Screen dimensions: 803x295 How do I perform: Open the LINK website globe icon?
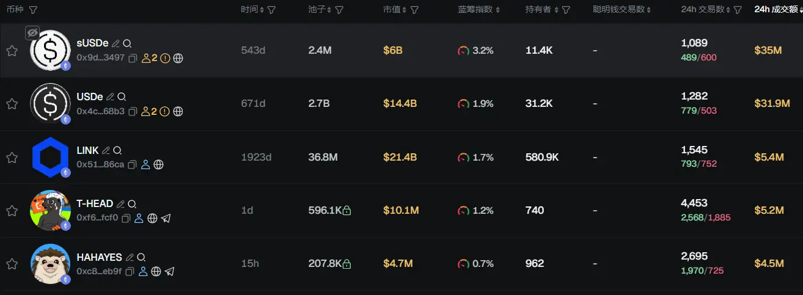pos(158,165)
